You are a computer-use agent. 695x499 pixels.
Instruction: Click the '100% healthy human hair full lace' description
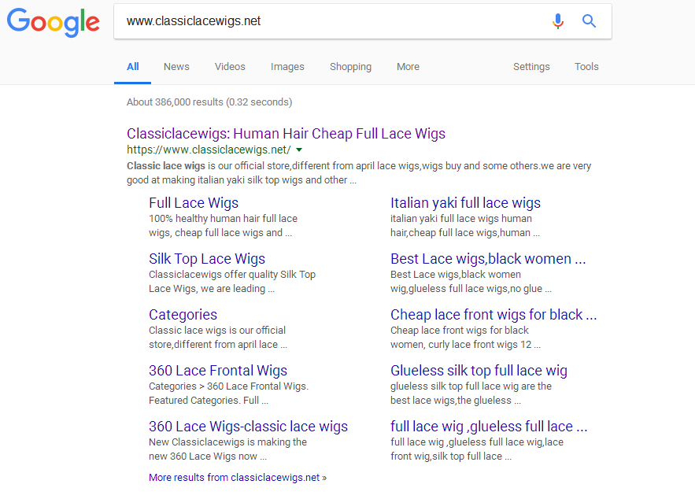coord(223,226)
